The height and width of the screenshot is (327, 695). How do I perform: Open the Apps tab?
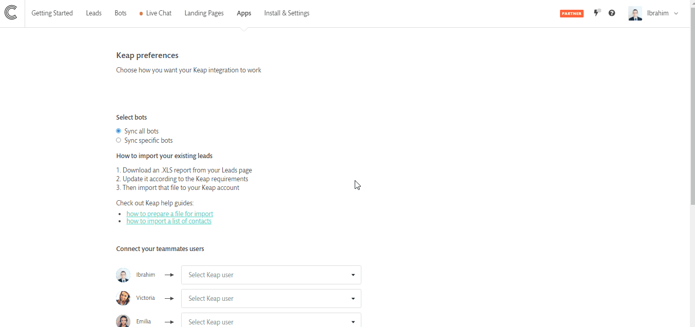click(244, 13)
